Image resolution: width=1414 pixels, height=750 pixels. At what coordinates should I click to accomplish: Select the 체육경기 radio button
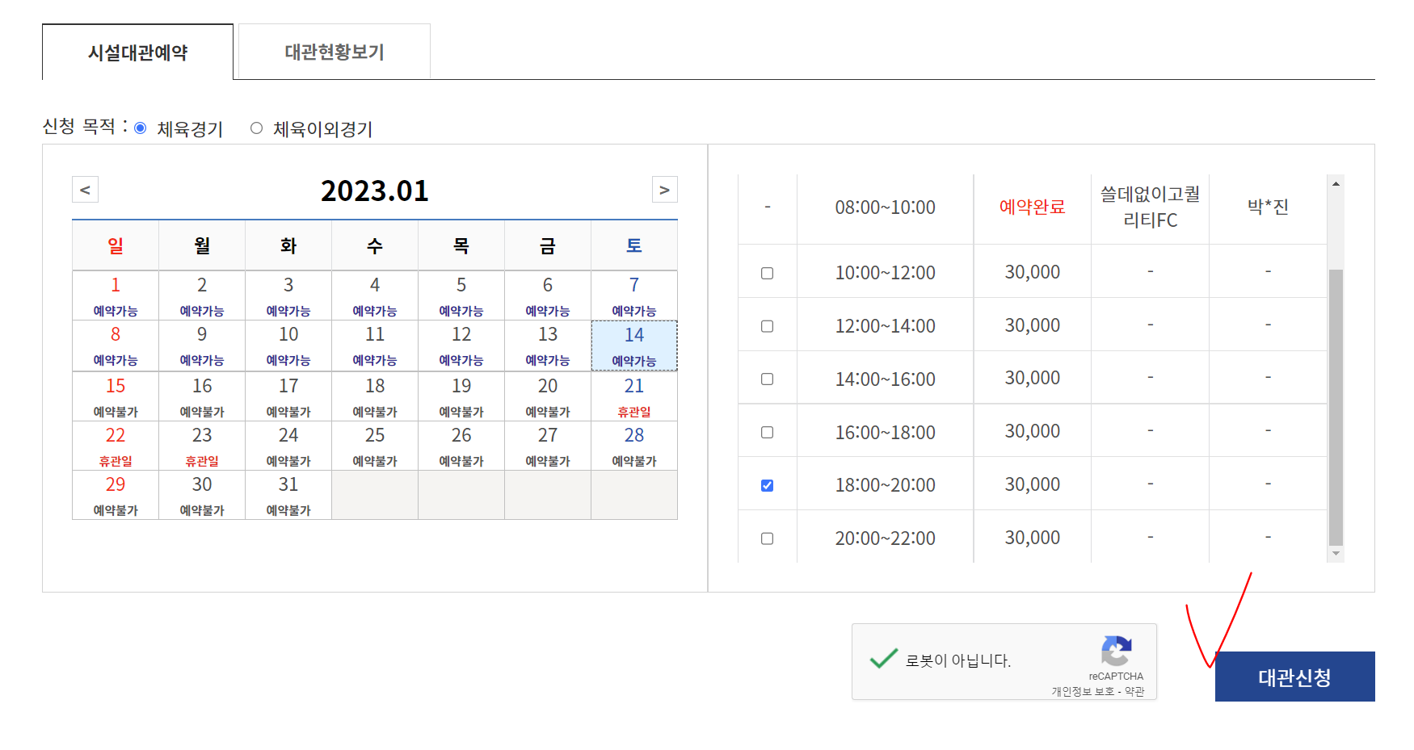141,128
